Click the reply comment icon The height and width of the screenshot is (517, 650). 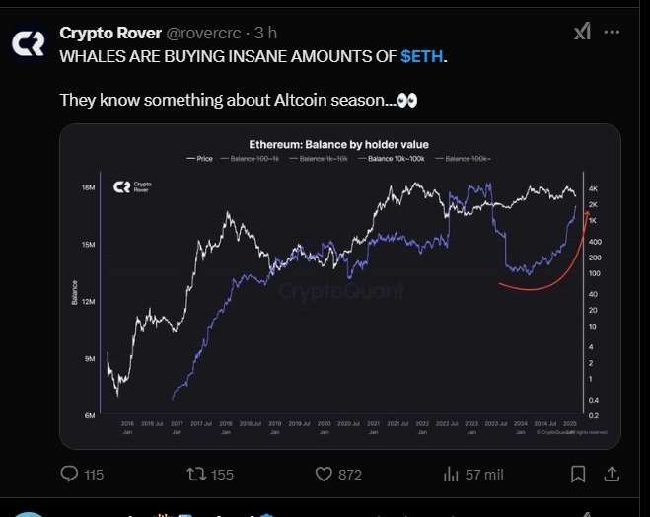(x=69, y=474)
